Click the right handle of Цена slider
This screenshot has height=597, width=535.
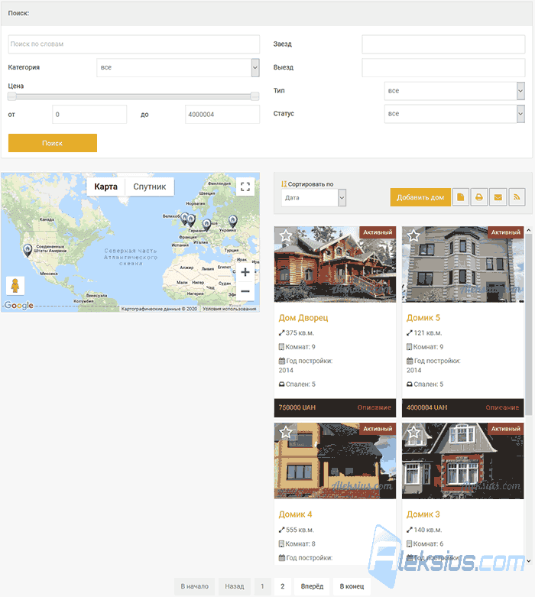255,96
